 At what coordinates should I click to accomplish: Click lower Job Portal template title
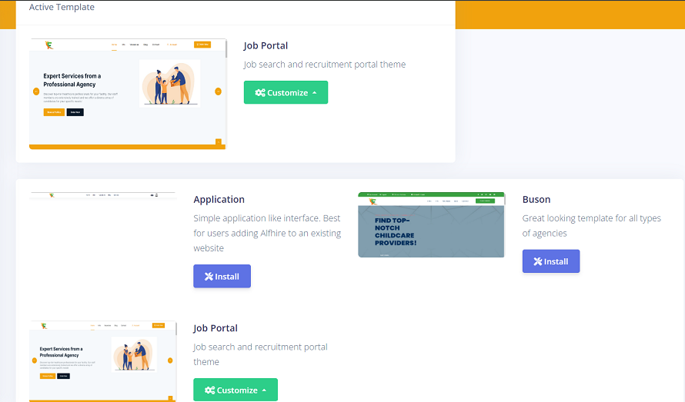coord(216,328)
